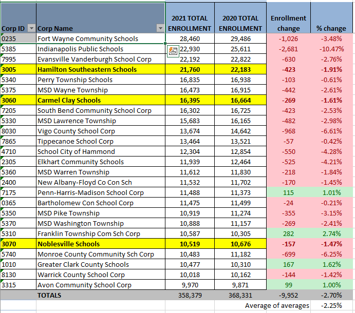This screenshot has height=313, width=355.
Task: Select MSD Wayne Township cell
Action: pyautogui.click(x=101, y=90)
